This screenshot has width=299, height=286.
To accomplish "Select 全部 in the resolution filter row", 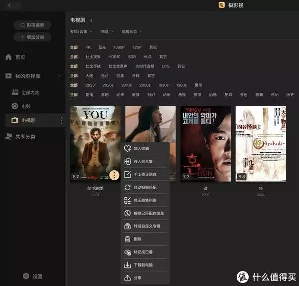I will click(74, 47).
